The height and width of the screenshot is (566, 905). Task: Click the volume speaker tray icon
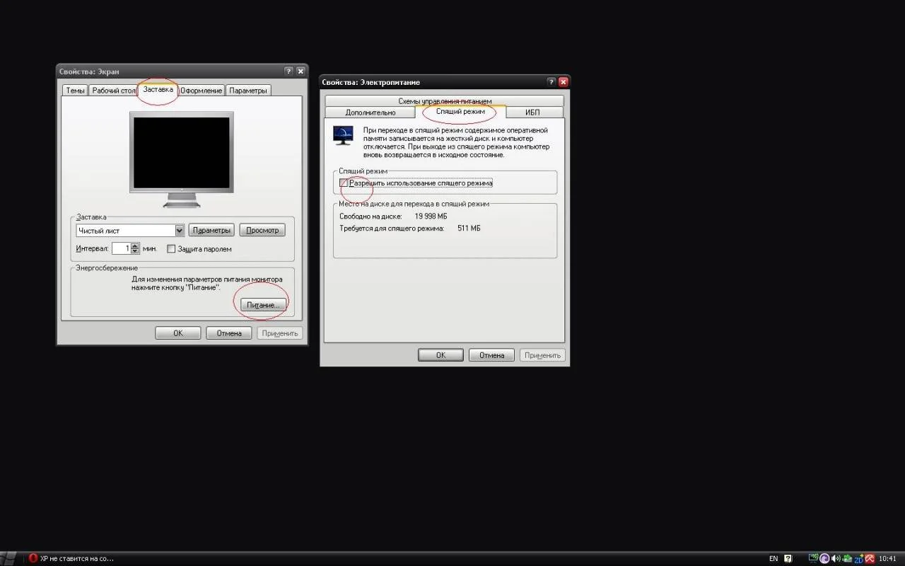coord(835,558)
